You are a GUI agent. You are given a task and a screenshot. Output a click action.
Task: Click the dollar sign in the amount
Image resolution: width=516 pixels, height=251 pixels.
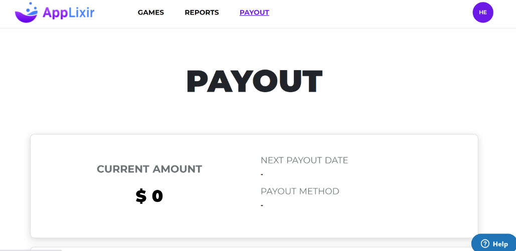pos(141,196)
